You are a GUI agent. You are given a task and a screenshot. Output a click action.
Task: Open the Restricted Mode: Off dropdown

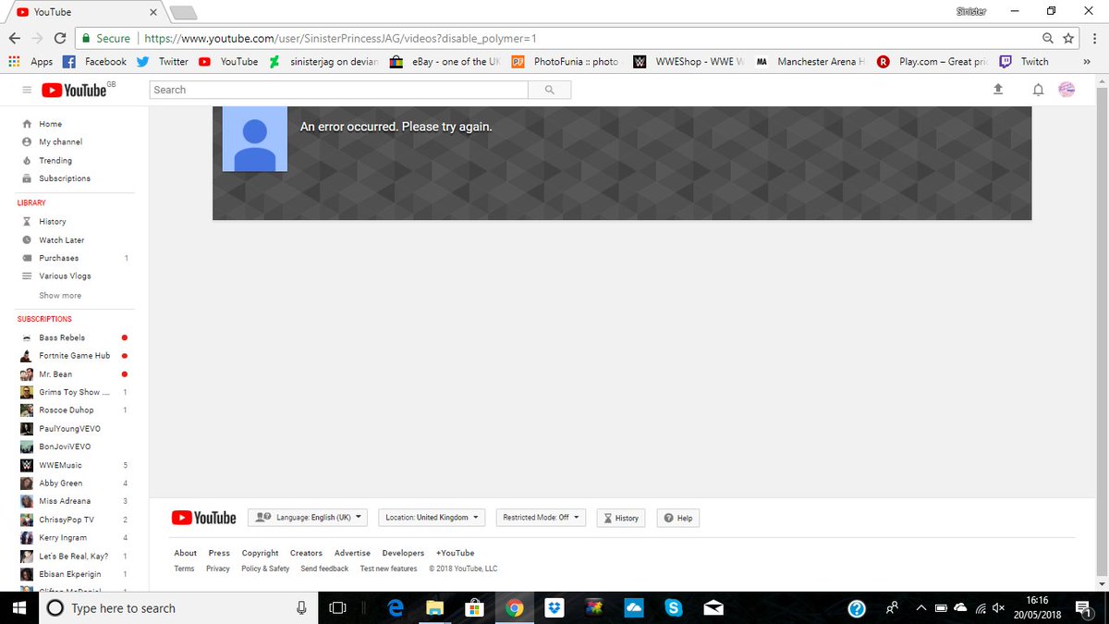[542, 518]
